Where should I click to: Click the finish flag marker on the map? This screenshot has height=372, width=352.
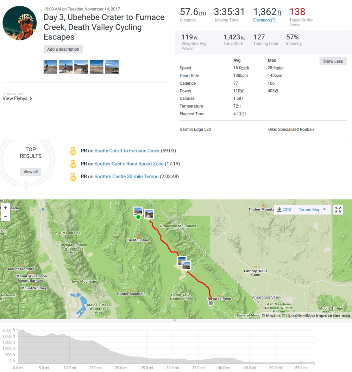[210, 303]
